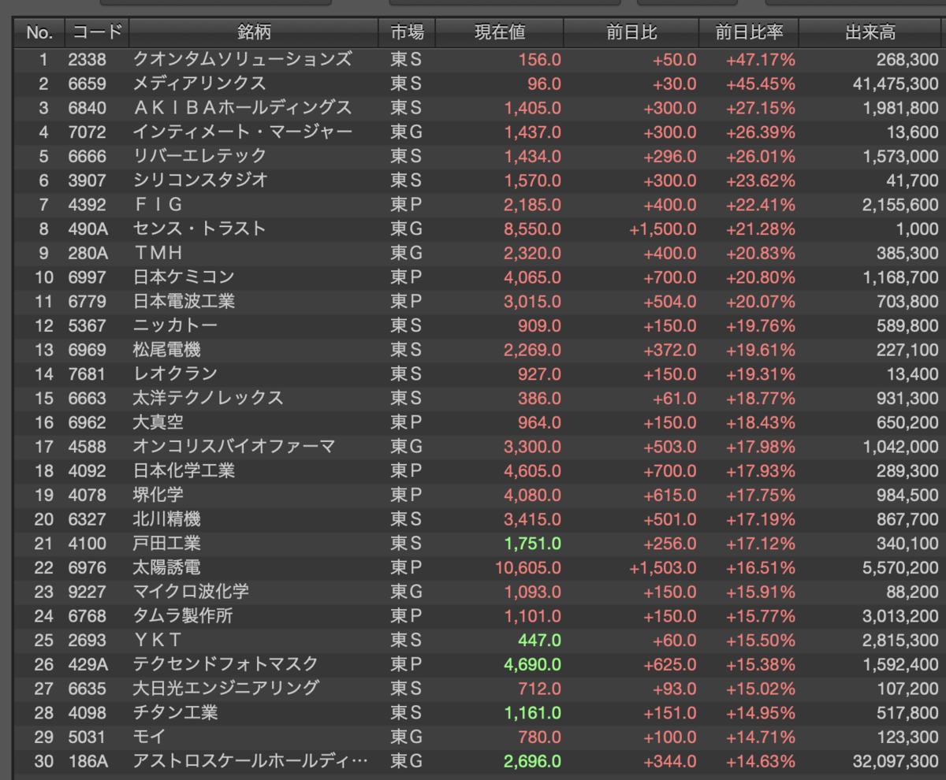Click percentage +45.45%
Image resolution: width=946 pixels, height=780 pixels.
pos(761,84)
